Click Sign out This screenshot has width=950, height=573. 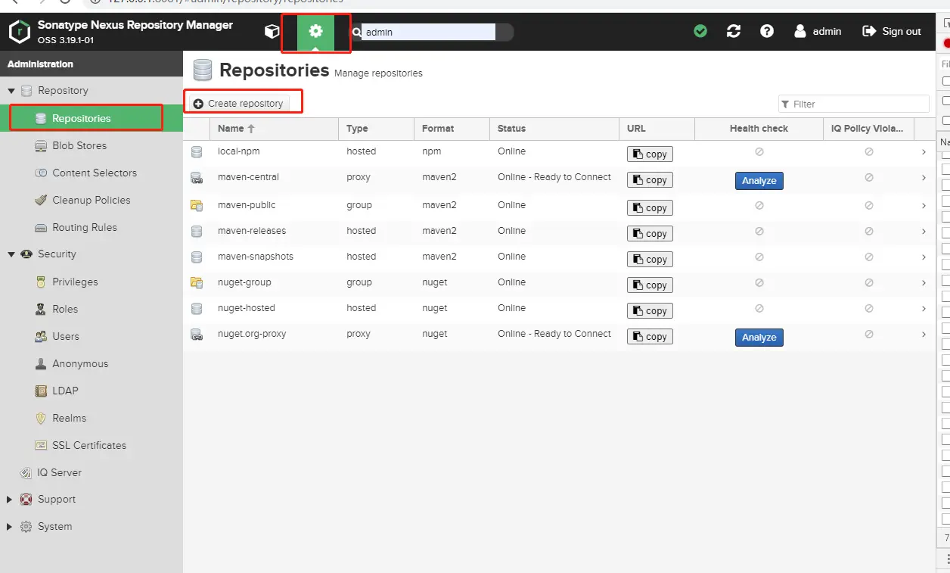pos(892,31)
